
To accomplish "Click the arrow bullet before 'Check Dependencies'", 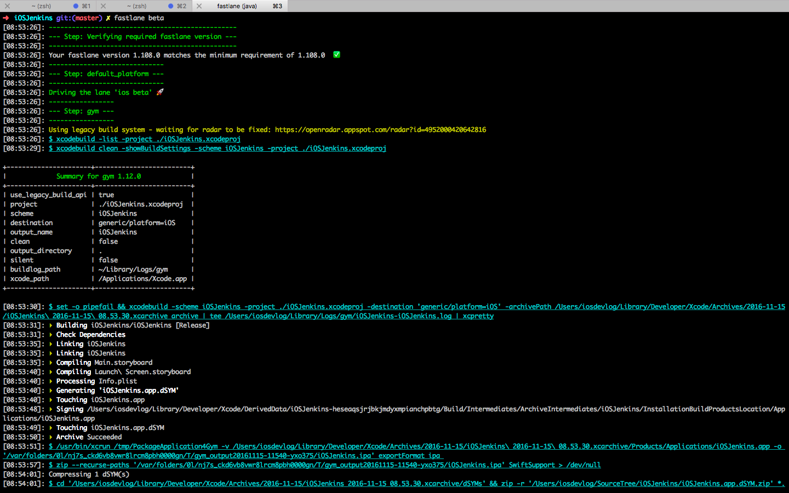I will pyautogui.click(x=50, y=335).
